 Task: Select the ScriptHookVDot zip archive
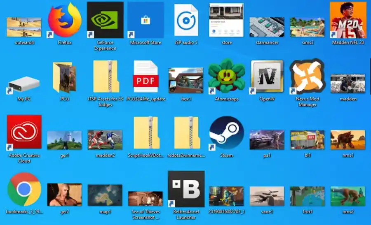click(146, 133)
